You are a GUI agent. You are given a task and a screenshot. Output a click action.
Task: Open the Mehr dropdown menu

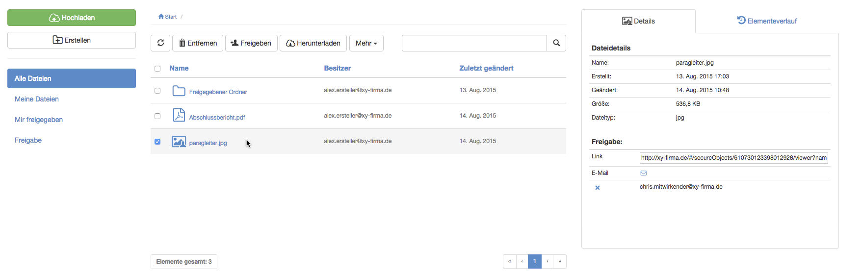(x=366, y=43)
